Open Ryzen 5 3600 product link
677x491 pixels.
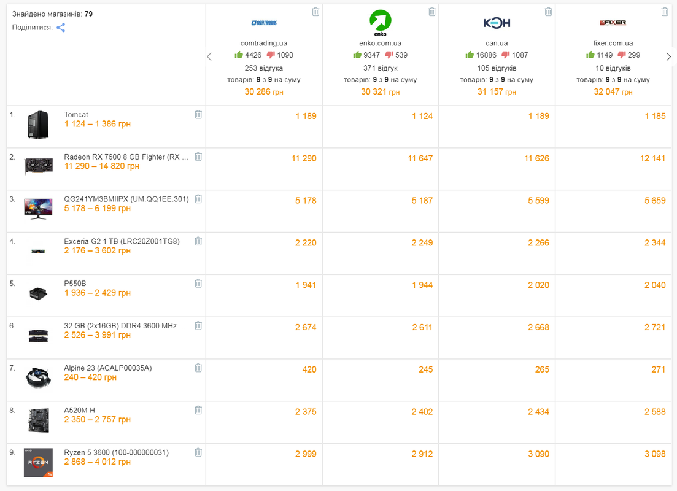click(x=116, y=452)
